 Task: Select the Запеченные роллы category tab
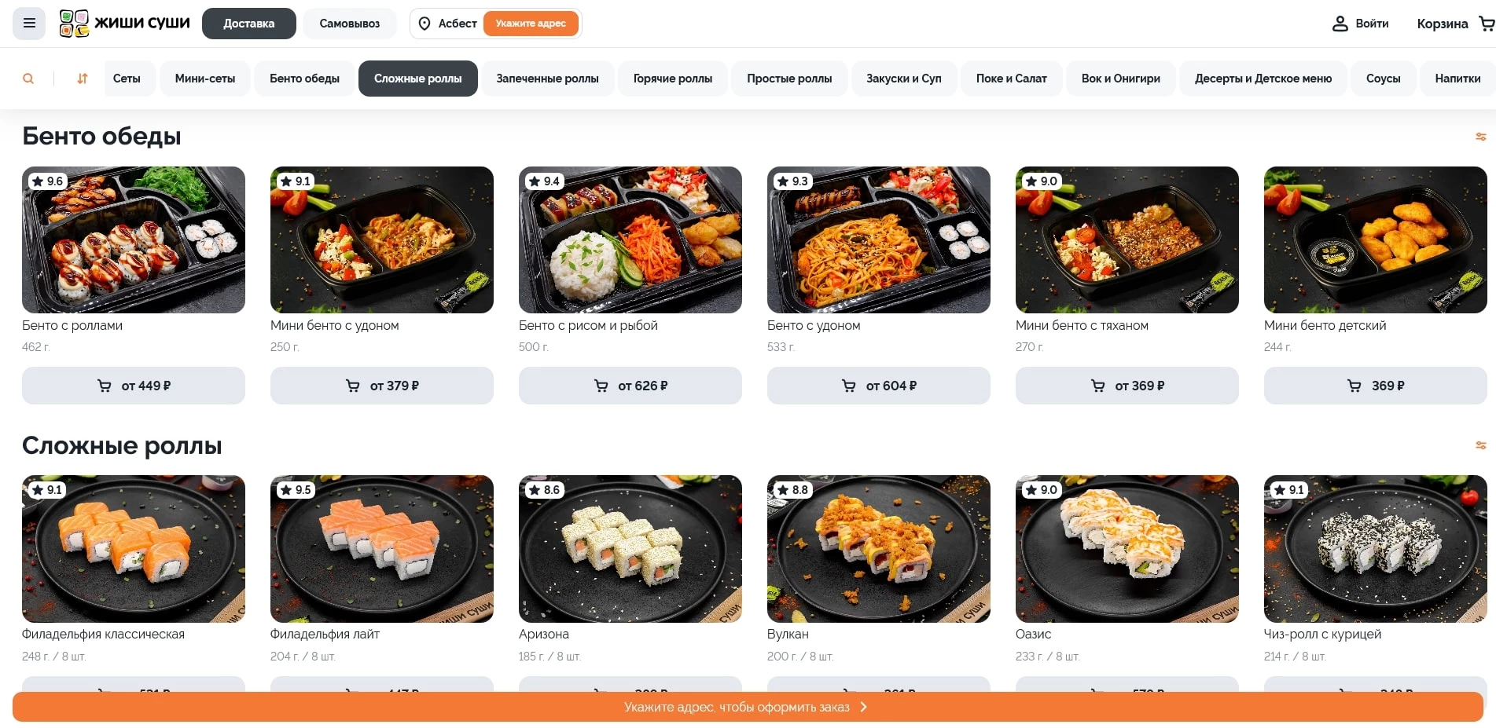(x=547, y=79)
